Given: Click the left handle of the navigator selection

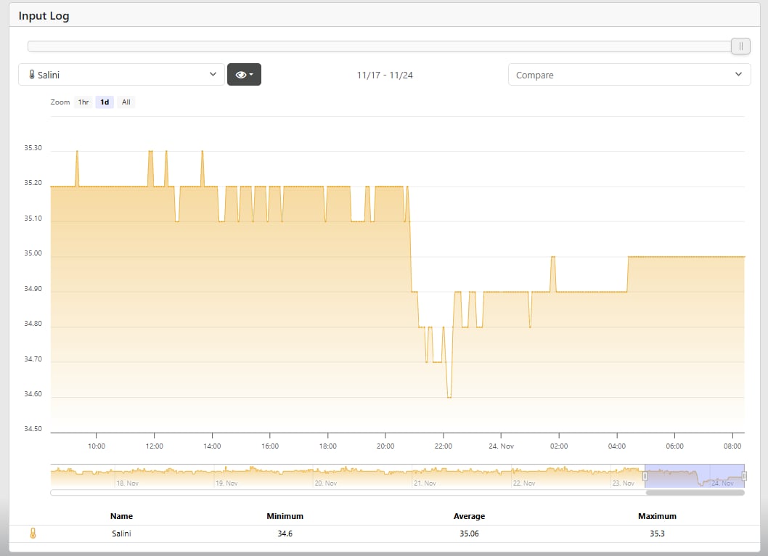Looking at the screenshot, I should tap(645, 476).
